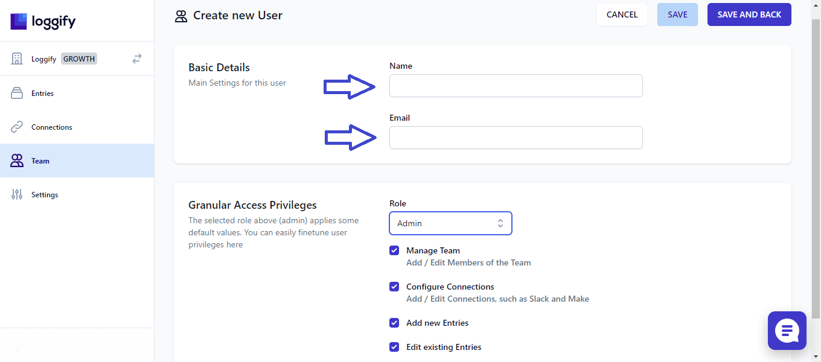Click the building icon beside Loggify
The image size is (821, 362).
pyautogui.click(x=17, y=59)
